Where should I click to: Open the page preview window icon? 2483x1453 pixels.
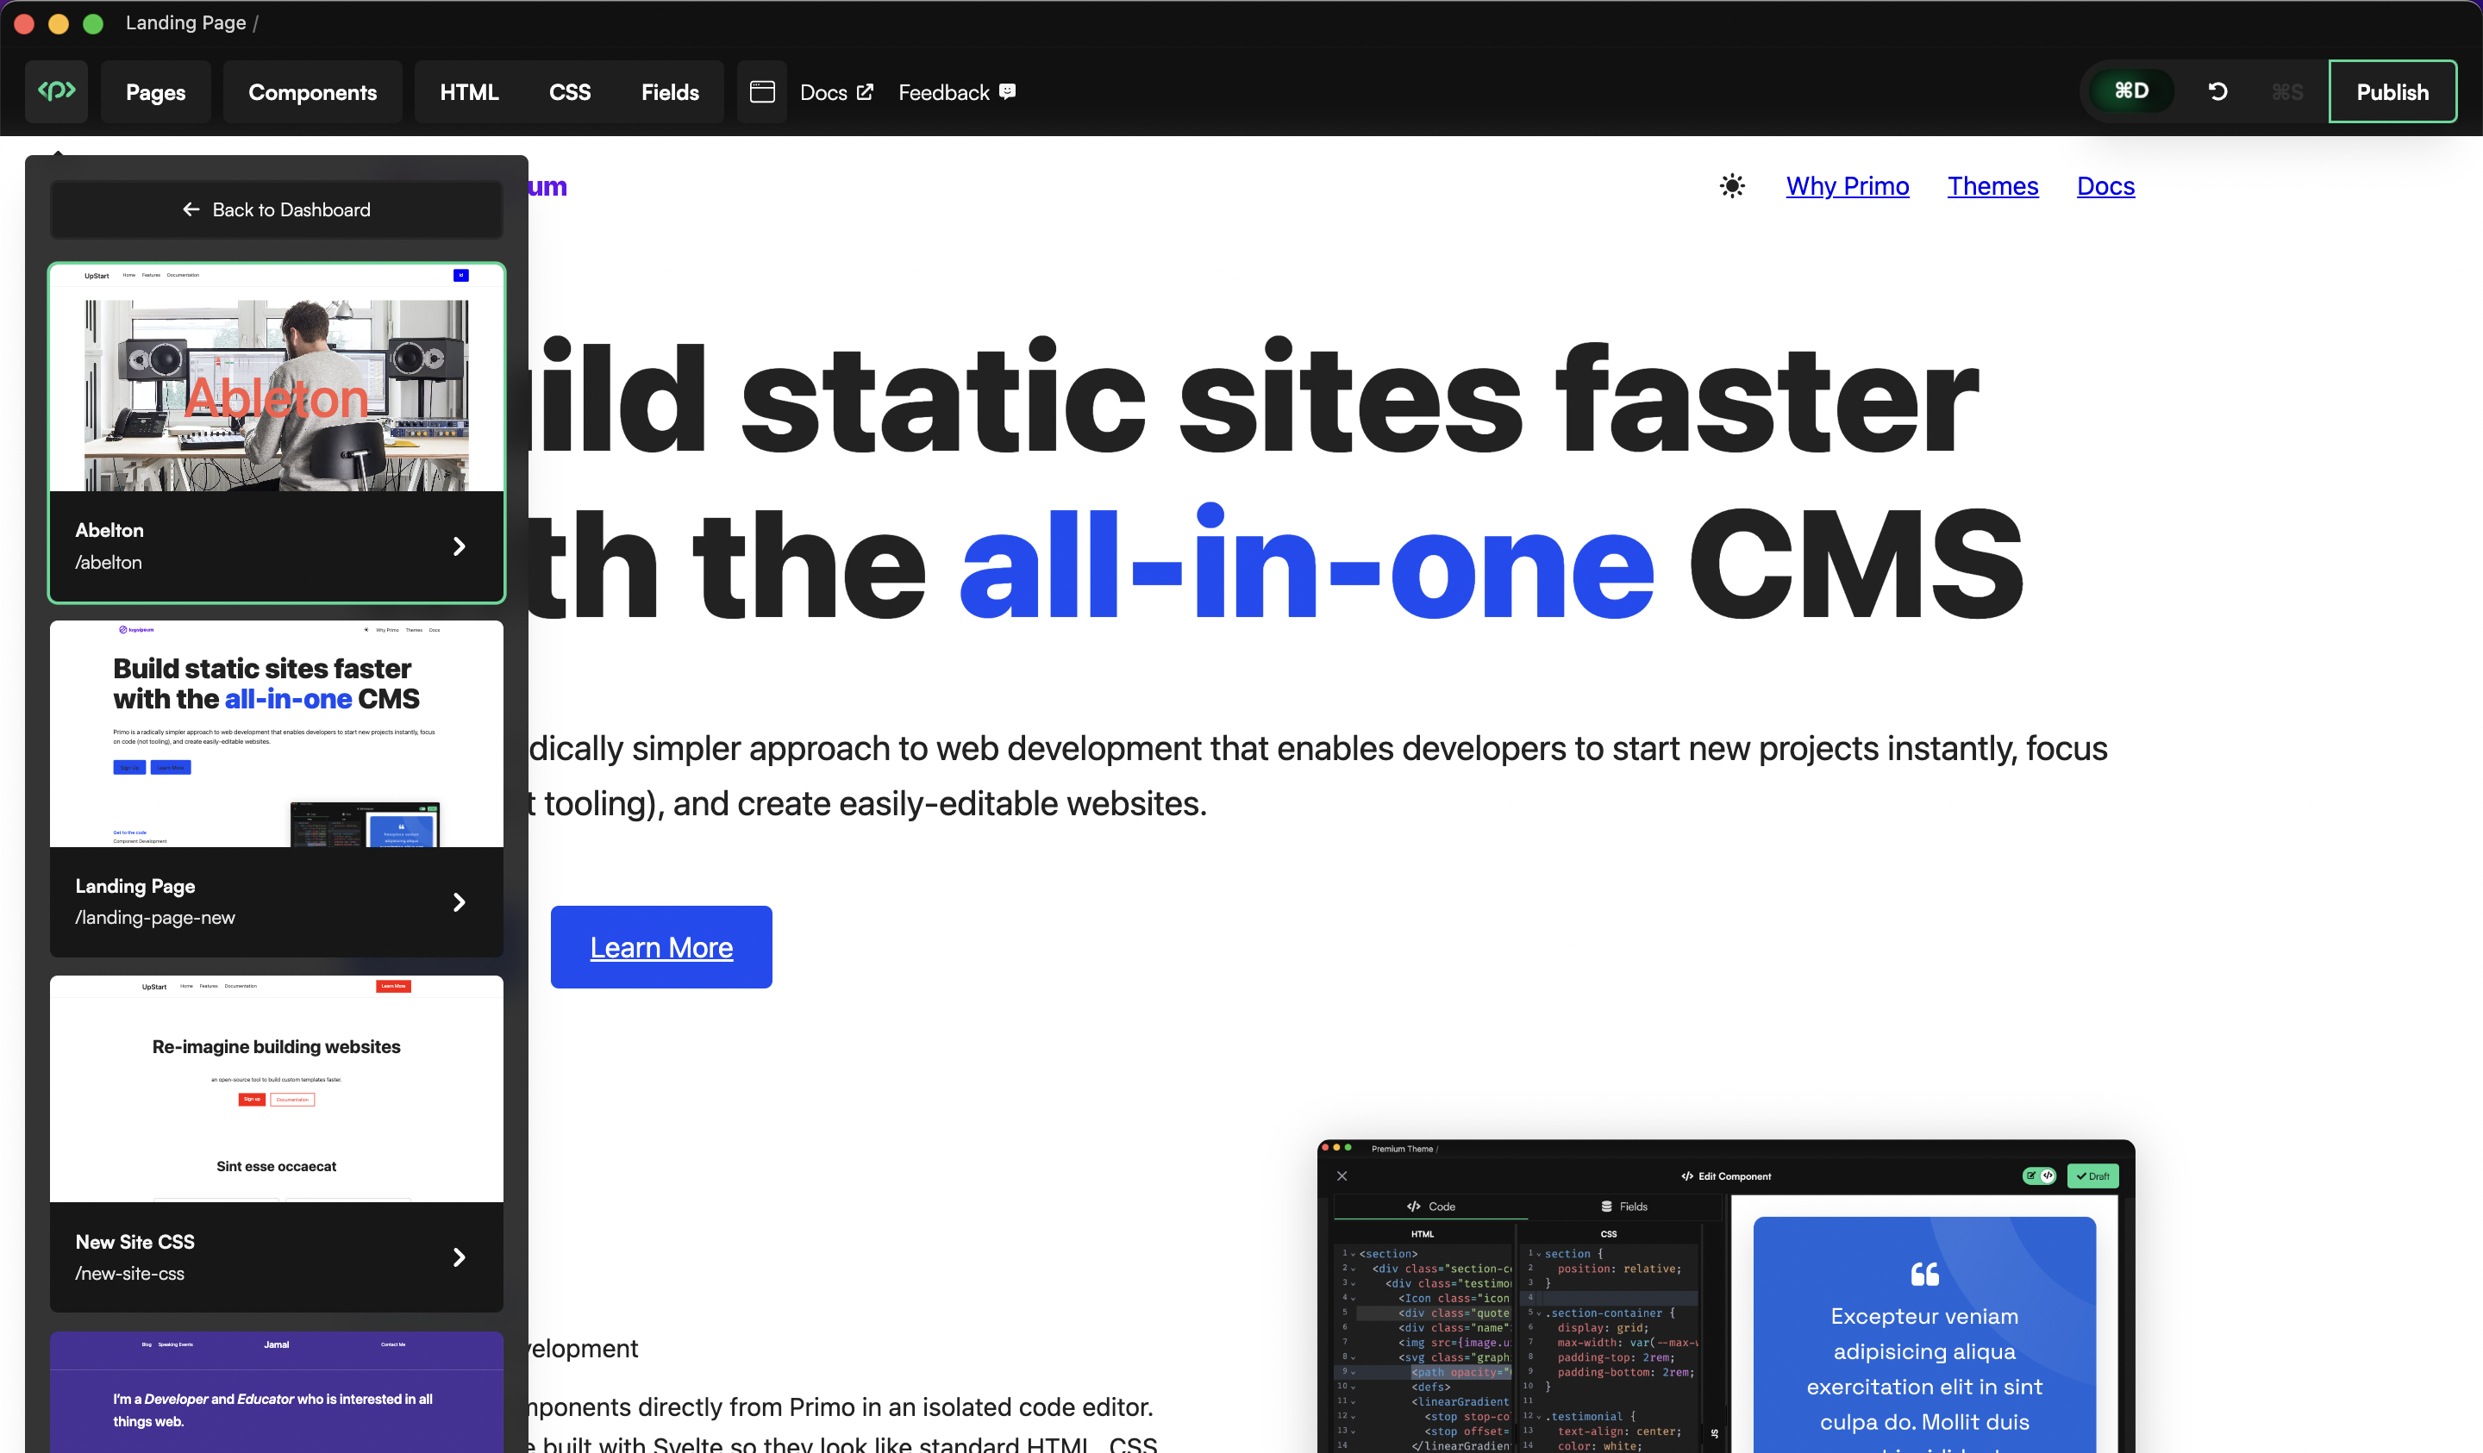pyautogui.click(x=761, y=91)
